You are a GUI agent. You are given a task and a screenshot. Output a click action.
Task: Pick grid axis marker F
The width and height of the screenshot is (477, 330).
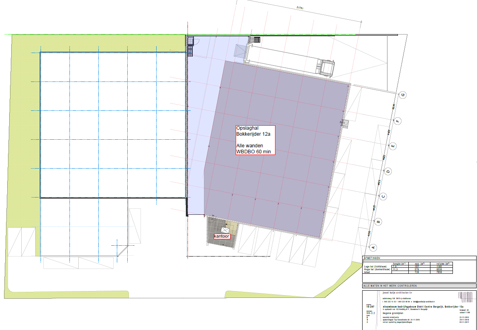click(397, 121)
